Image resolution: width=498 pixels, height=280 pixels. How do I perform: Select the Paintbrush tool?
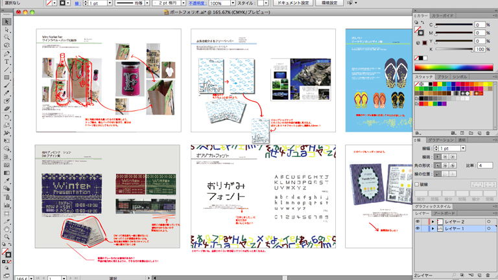[x=6, y=86]
